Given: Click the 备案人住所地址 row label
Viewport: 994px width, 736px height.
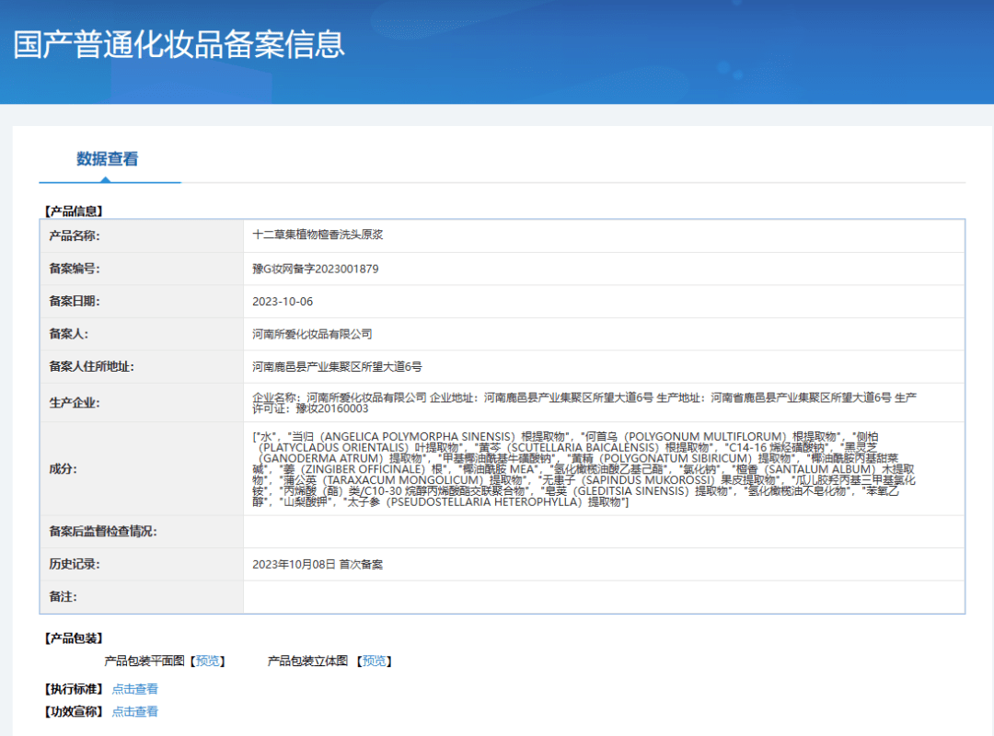Looking at the screenshot, I should [92, 366].
